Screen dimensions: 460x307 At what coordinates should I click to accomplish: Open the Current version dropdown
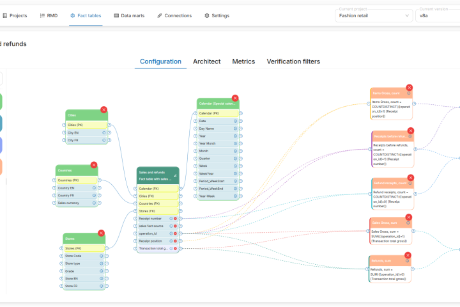pos(438,16)
